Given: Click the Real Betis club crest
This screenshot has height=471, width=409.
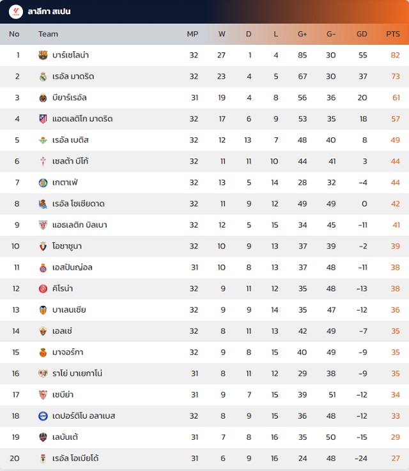Looking at the screenshot, I should coord(43,140).
